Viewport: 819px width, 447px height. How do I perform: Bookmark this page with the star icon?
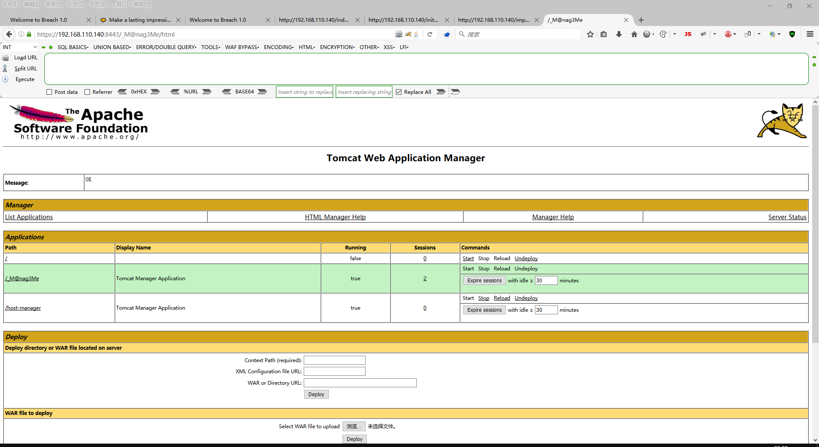point(590,34)
